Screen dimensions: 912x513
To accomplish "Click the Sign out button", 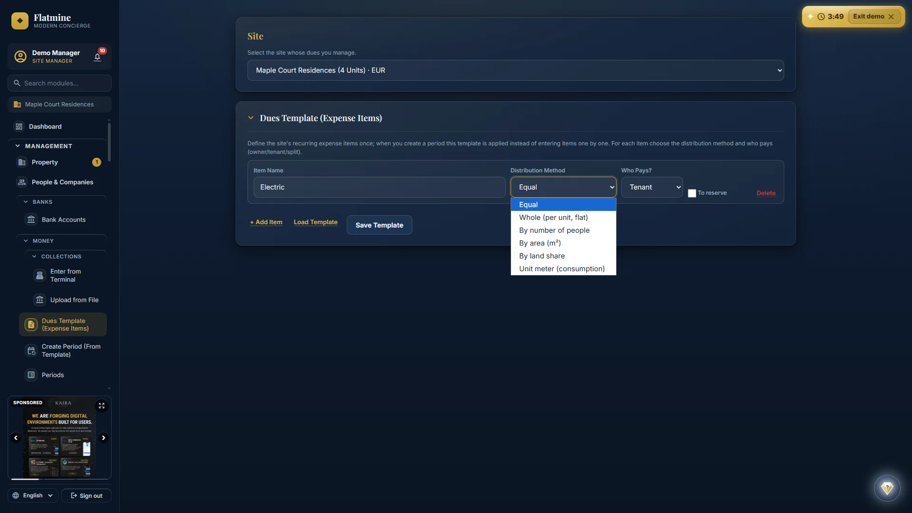I will click(86, 495).
